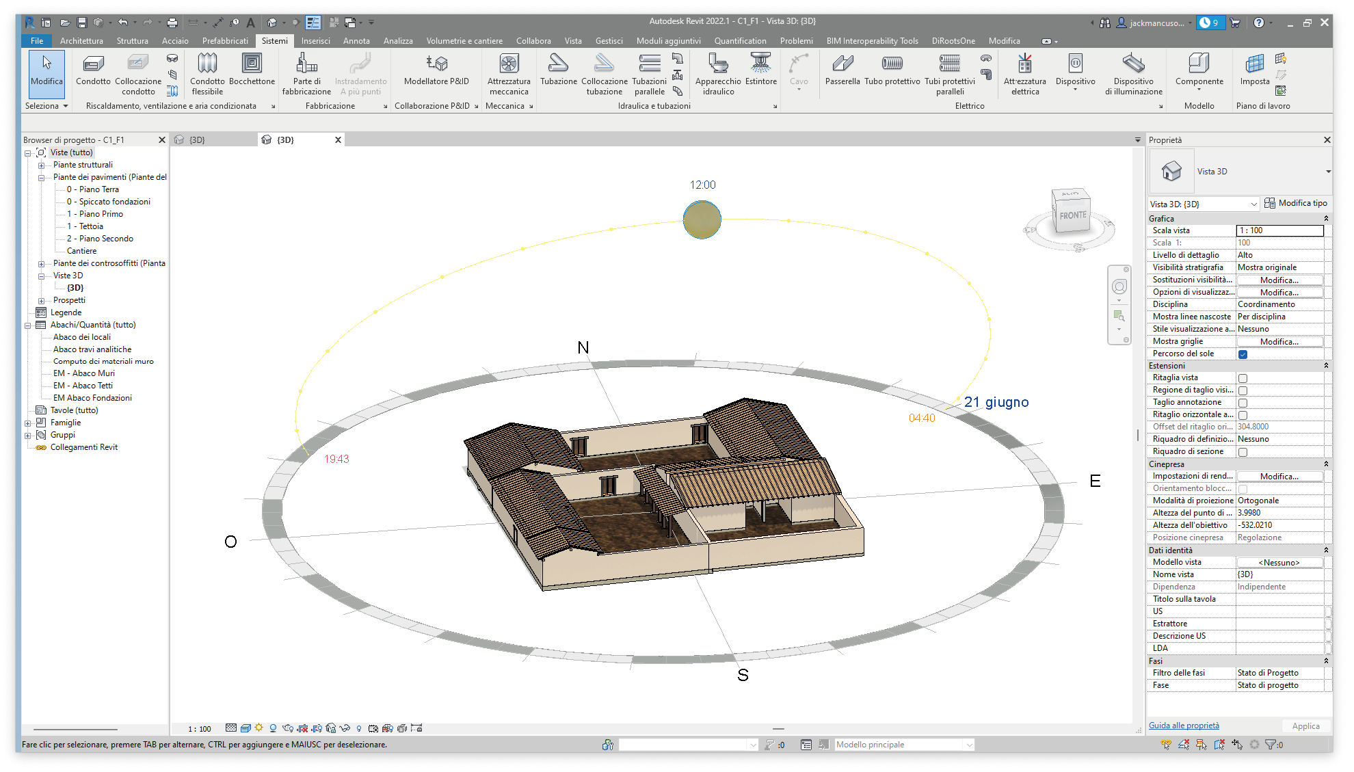Expand the Prospetti node
The height and width of the screenshot is (772, 1354).
coord(41,301)
